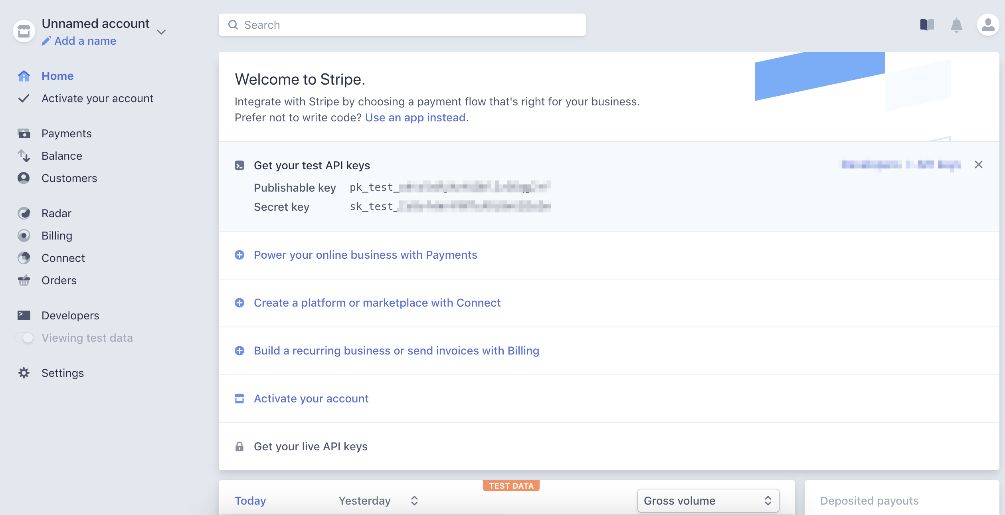
Task: Open notifications bell icon
Action: click(957, 25)
